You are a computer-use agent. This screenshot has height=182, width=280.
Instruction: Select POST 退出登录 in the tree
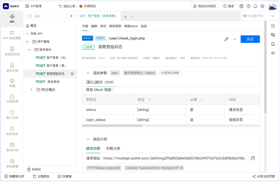(x=48, y=82)
